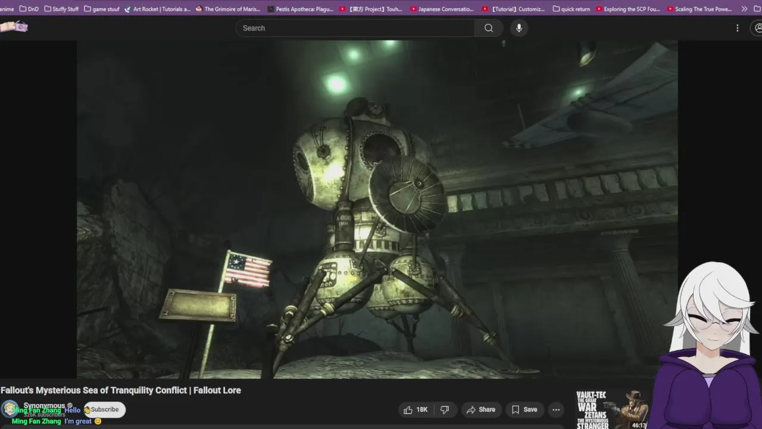Share this Fallout Lore video
The width and height of the screenshot is (762, 429).
pos(481,409)
